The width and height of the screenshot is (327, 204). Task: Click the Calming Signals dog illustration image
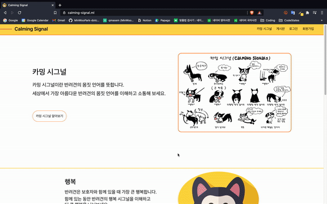(234, 92)
